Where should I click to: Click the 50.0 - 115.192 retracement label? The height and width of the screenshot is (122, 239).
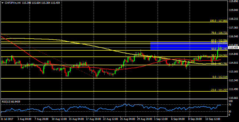[219, 49]
